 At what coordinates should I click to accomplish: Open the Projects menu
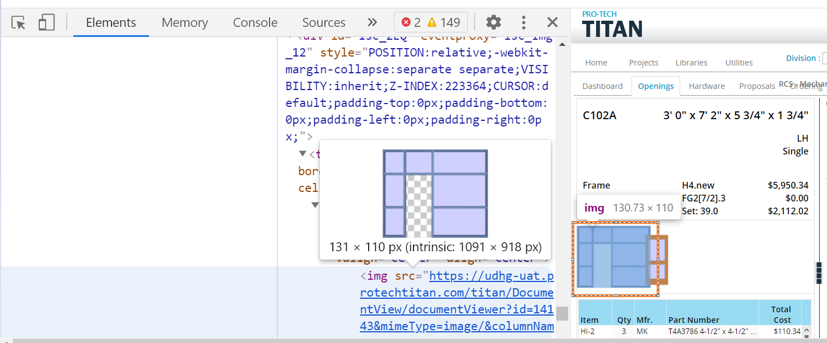coord(643,63)
